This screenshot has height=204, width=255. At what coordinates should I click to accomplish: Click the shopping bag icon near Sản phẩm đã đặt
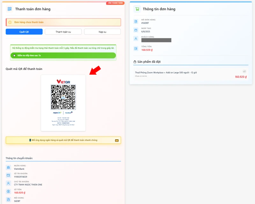click(x=134, y=61)
